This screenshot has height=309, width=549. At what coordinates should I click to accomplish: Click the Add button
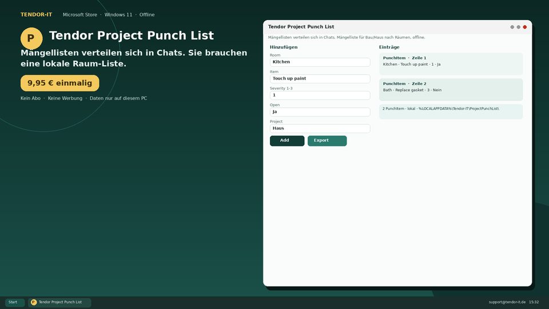(287, 141)
